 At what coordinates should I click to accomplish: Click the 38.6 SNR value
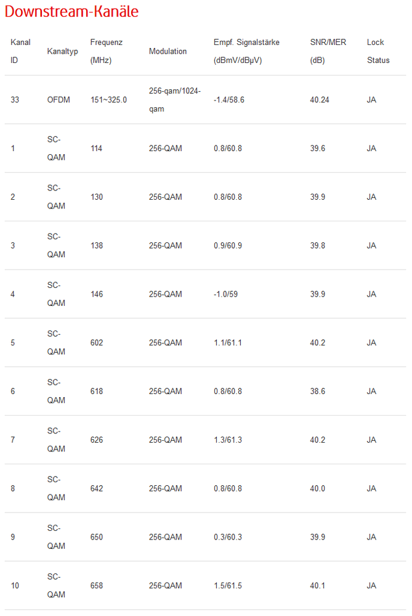[x=318, y=392]
